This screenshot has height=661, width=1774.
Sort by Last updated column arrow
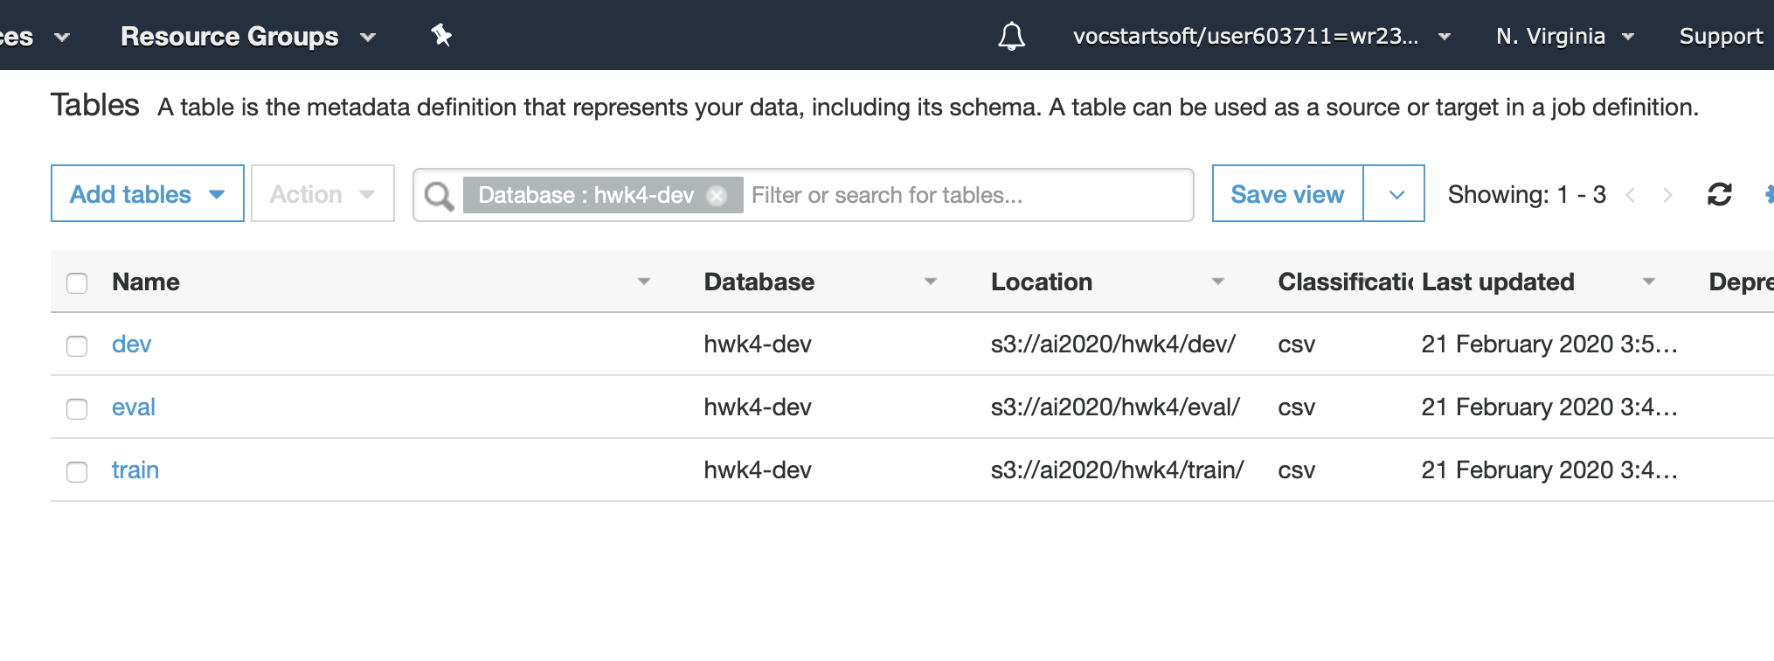[x=1649, y=282]
